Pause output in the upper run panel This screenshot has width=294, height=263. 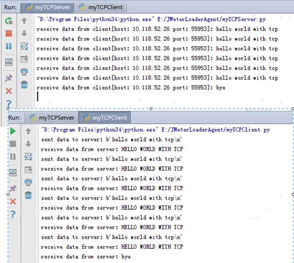(8, 46)
